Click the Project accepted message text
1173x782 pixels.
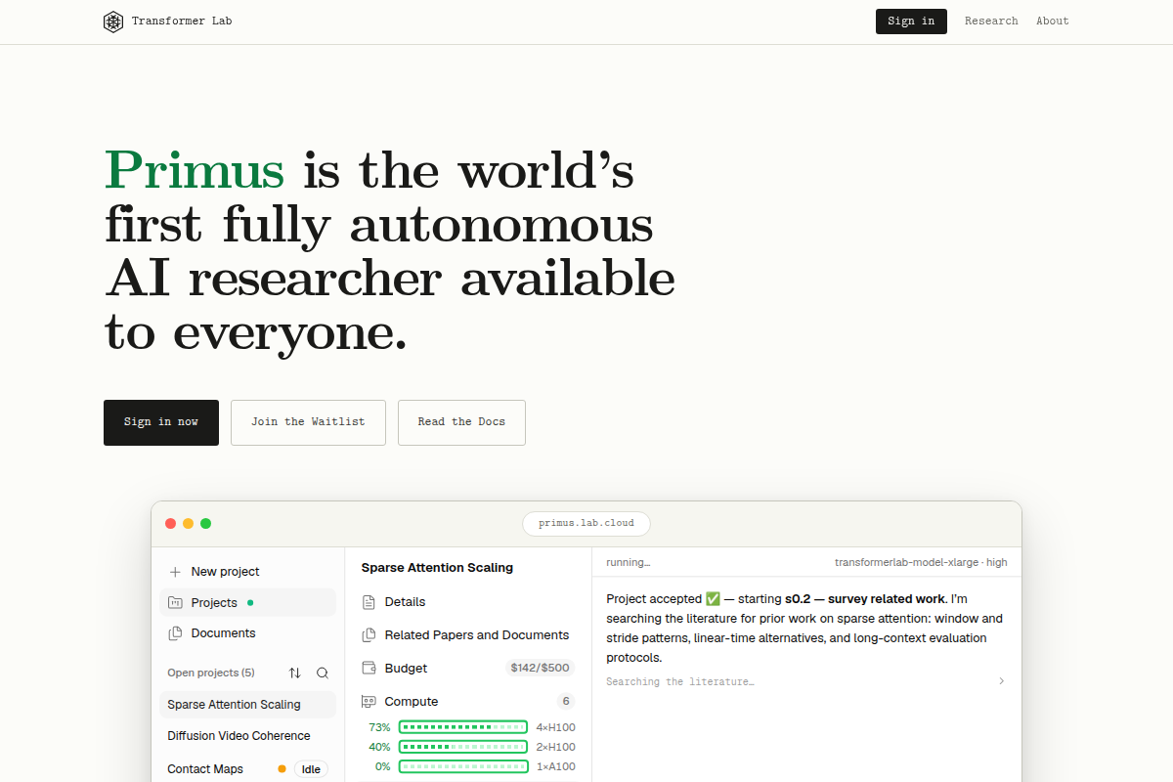tap(804, 629)
